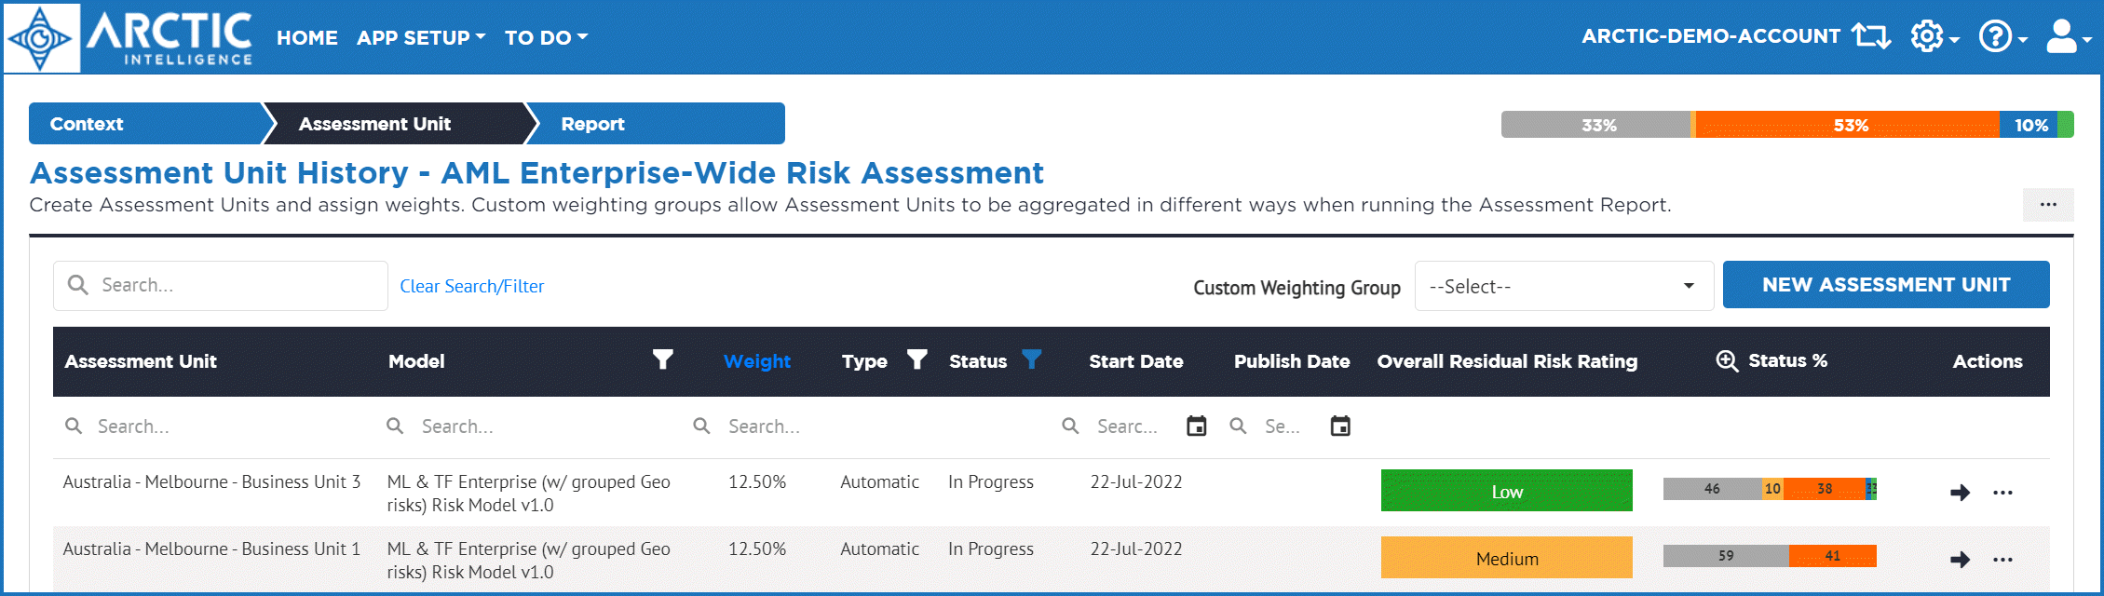Open Business Unit 1 row arrow
This screenshot has width=2104, height=596.
(x=1960, y=560)
